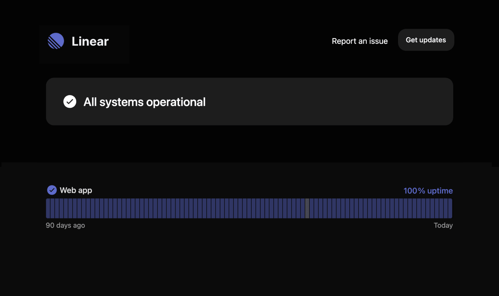Click the Today label under the timeline
499x296 pixels.
point(443,225)
